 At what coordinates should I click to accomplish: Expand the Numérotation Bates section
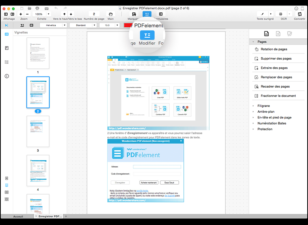click(253, 123)
